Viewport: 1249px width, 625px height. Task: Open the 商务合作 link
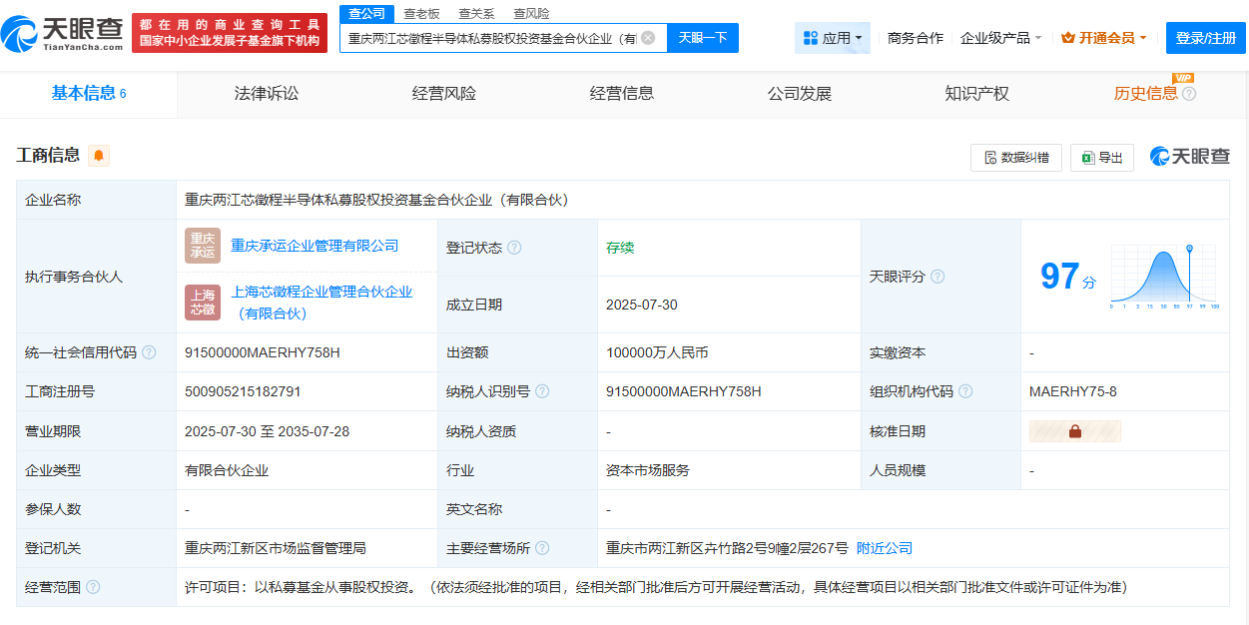916,38
